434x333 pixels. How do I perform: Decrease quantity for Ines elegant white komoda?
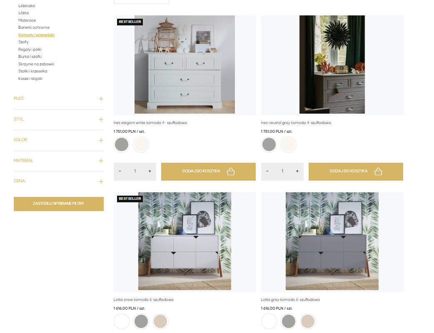pyautogui.click(x=120, y=171)
